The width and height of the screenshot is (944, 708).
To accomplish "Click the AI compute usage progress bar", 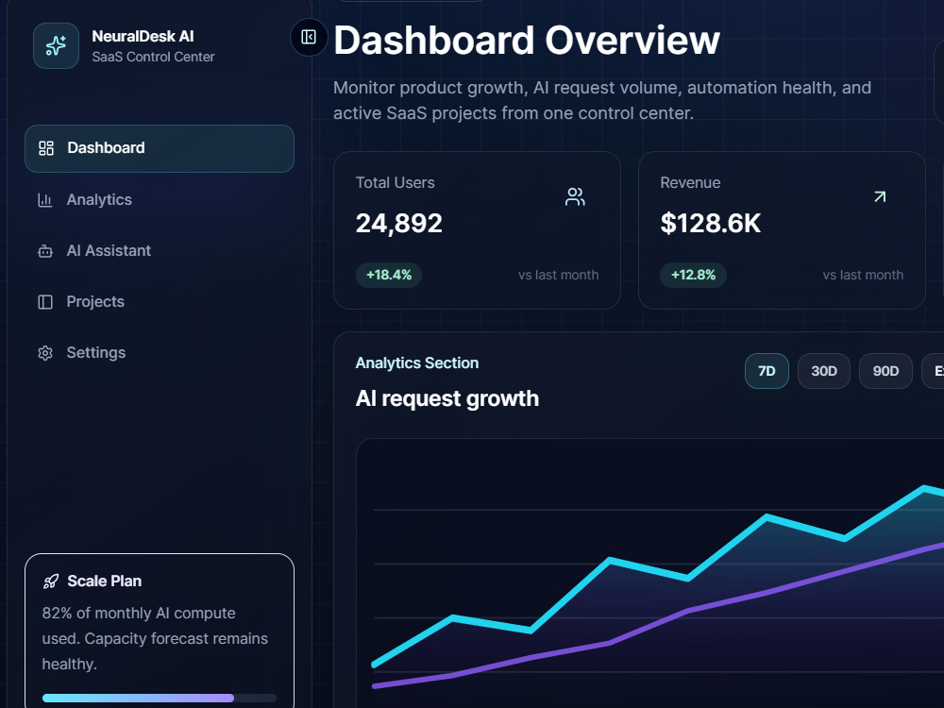I will pyautogui.click(x=160, y=699).
